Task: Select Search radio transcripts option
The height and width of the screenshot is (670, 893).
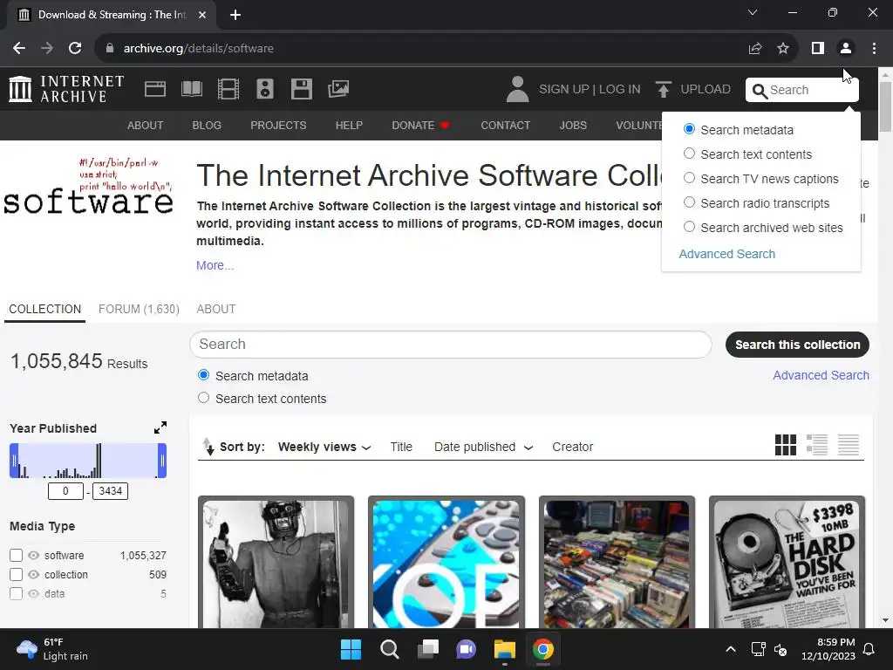Action: click(x=689, y=202)
